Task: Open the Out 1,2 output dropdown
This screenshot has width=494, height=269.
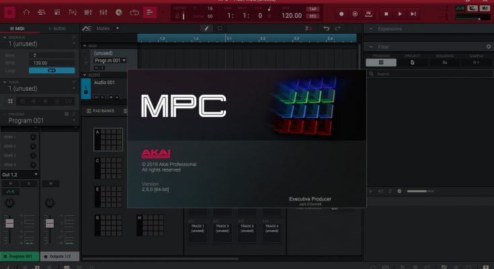Action: 19,174
